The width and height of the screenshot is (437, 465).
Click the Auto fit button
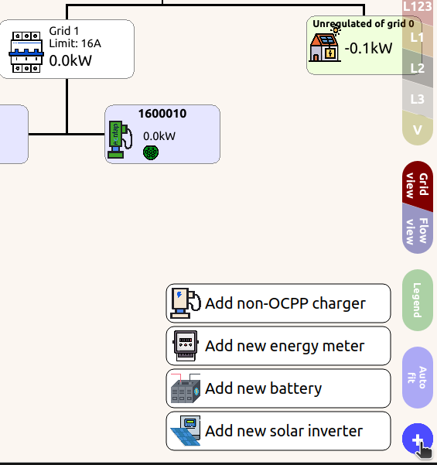click(x=418, y=378)
